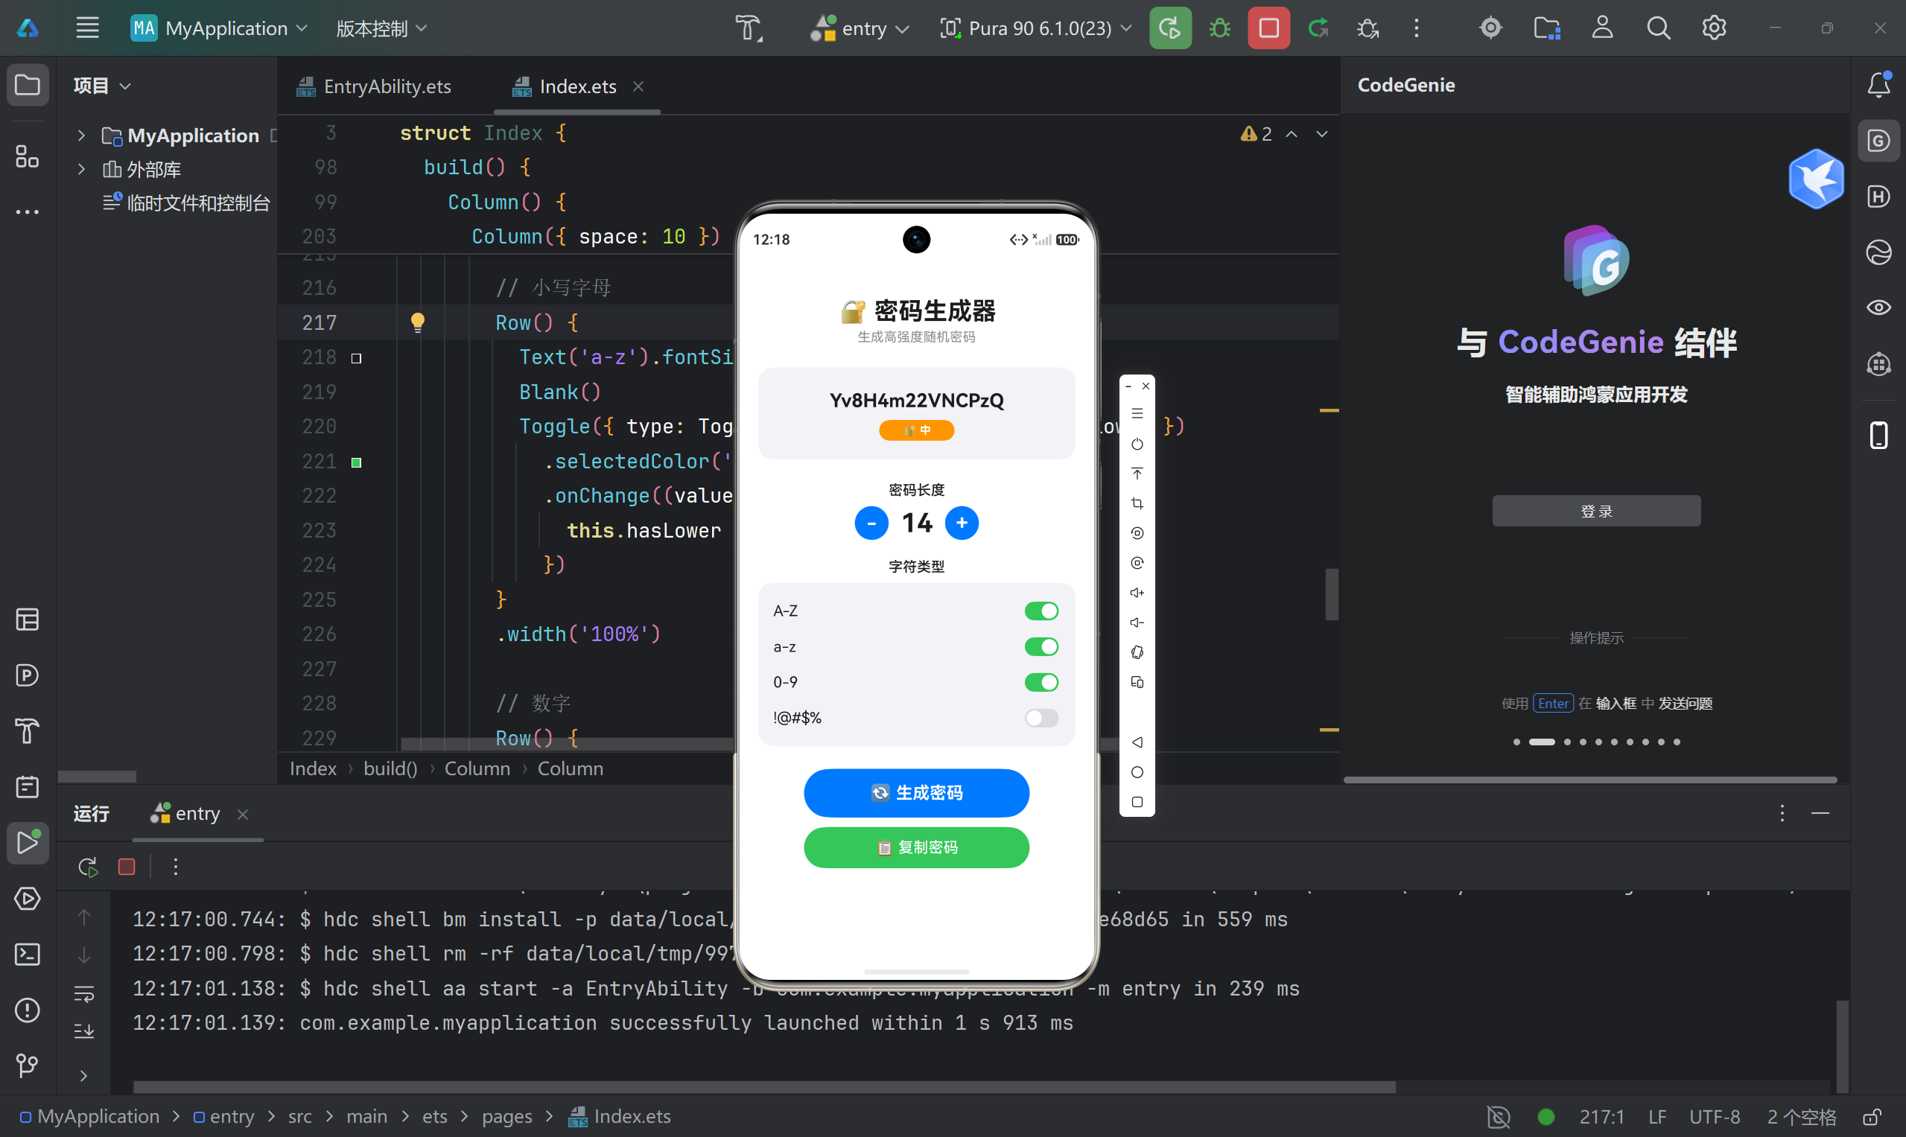Close the Index.ets tab
Image resolution: width=1906 pixels, height=1137 pixels.
[638, 86]
